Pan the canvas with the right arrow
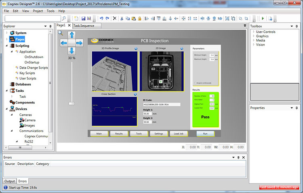The image size is (303, 193). click(x=79, y=42)
